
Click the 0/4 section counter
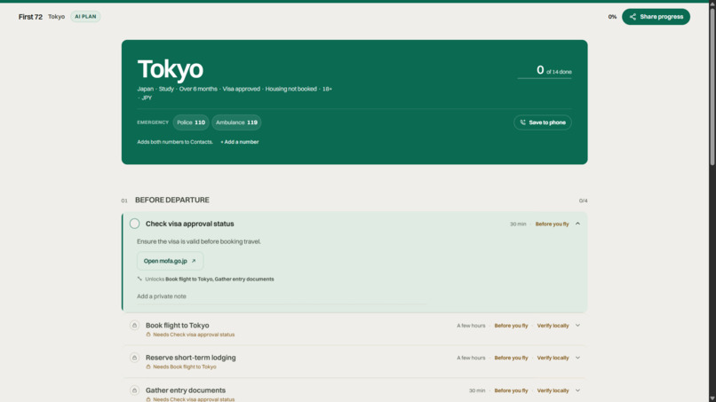point(583,201)
